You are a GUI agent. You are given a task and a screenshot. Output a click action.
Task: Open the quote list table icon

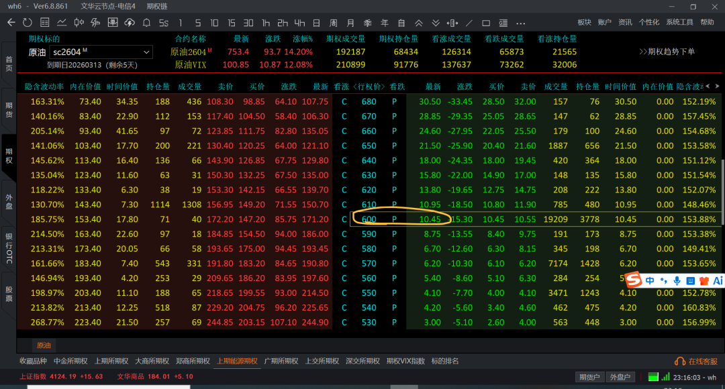click(x=45, y=22)
